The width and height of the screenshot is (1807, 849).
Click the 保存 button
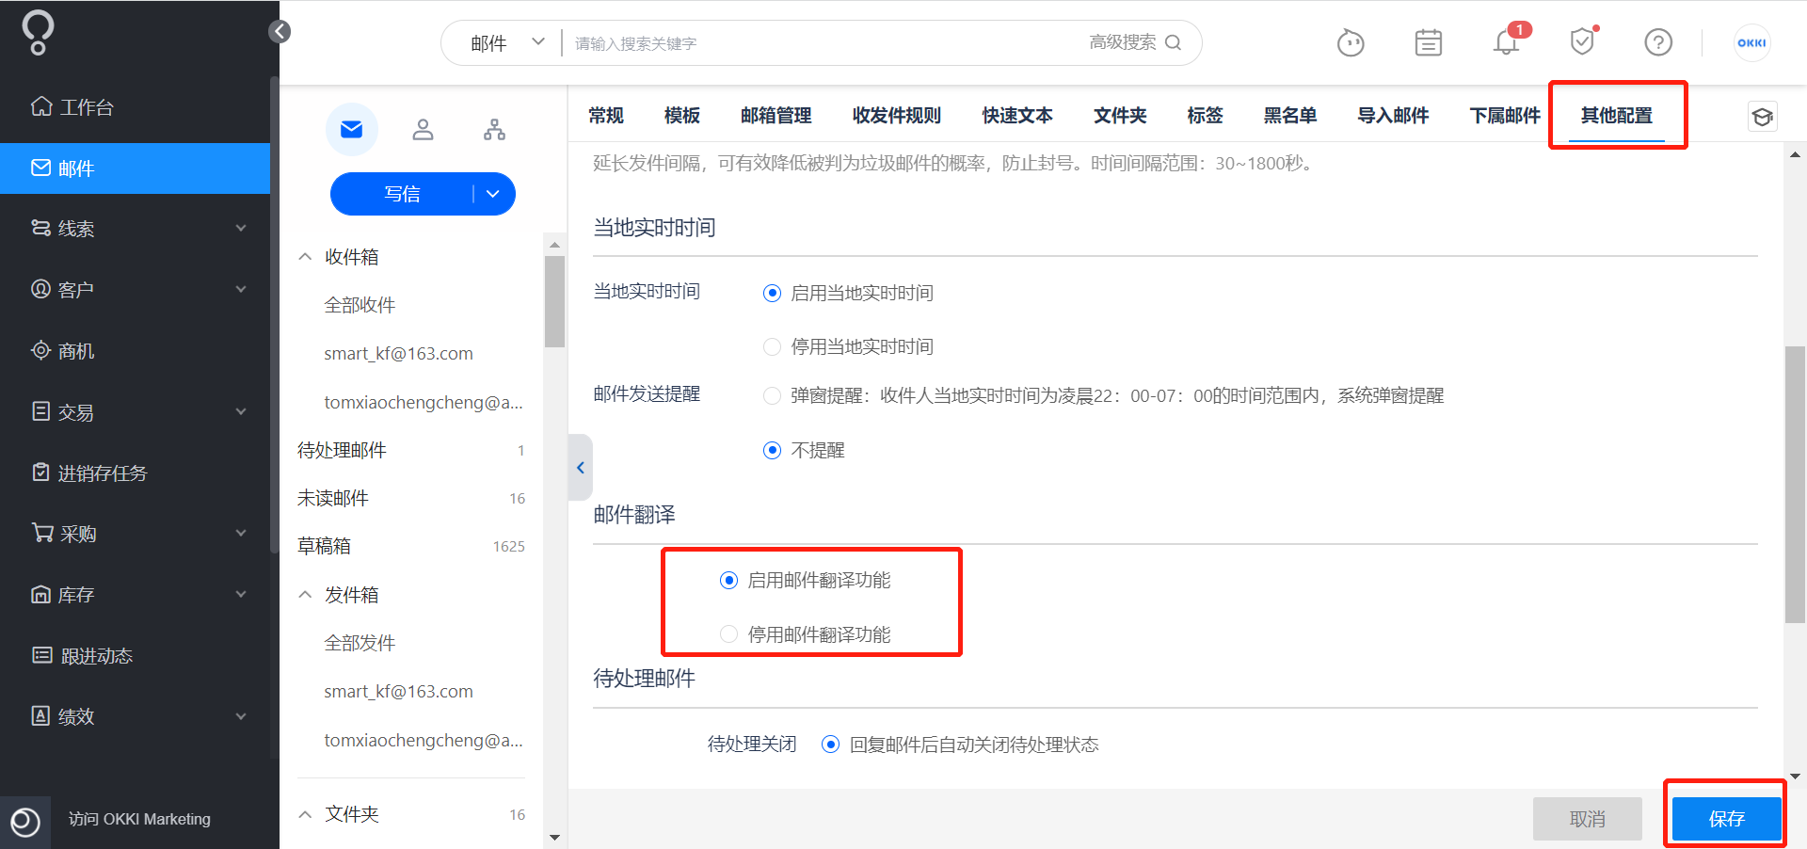coord(1727,819)
